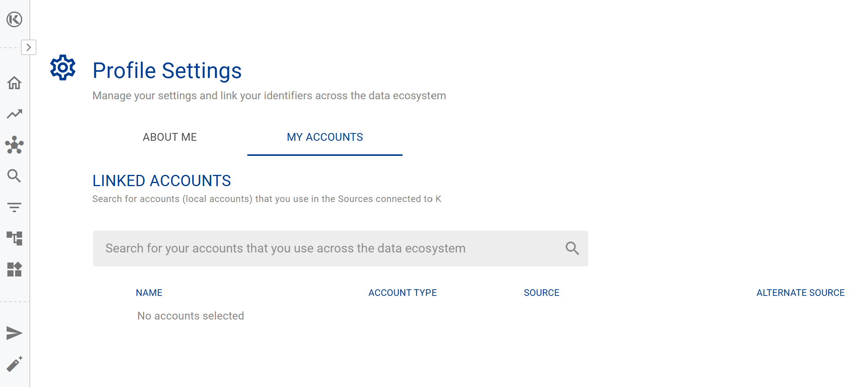This screenshot has height=387, width=860.
Task: Open the filter list icon in sidebar
Action: coord(14,207)
